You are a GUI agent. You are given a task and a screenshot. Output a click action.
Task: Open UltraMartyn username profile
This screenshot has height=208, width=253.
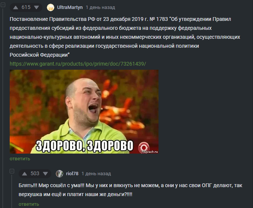pos(70,7)
